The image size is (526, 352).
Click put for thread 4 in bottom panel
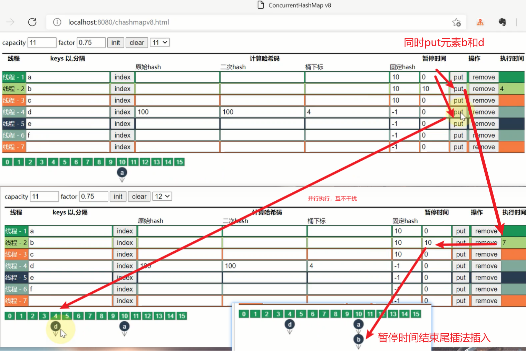(x=461, y=266)
